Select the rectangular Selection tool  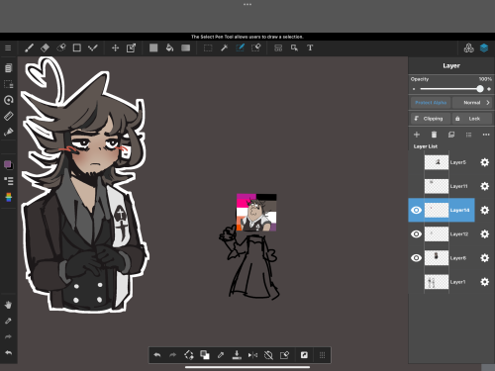coord(208,48)
